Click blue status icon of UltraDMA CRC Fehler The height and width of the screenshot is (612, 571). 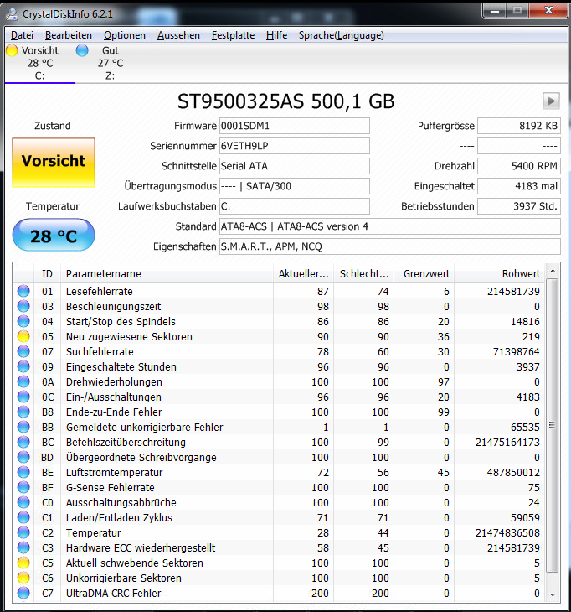click(23, 593)
